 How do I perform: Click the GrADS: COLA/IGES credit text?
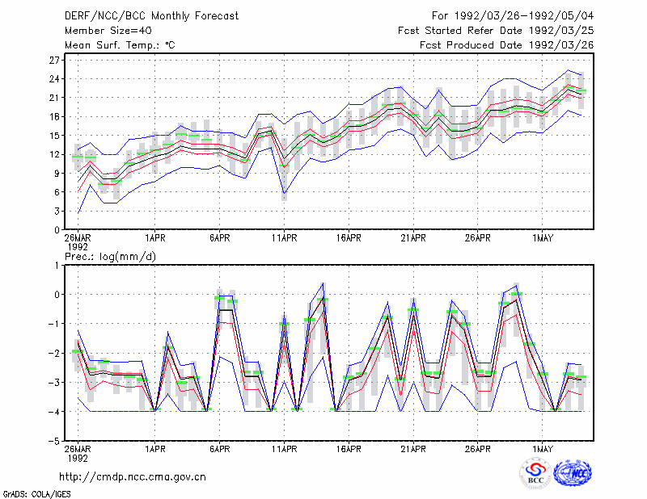point(36,494)
